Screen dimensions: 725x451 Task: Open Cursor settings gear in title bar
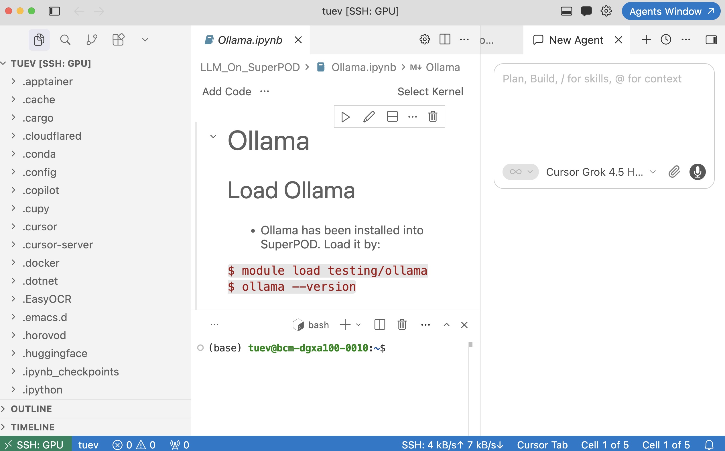pos(606,11)
